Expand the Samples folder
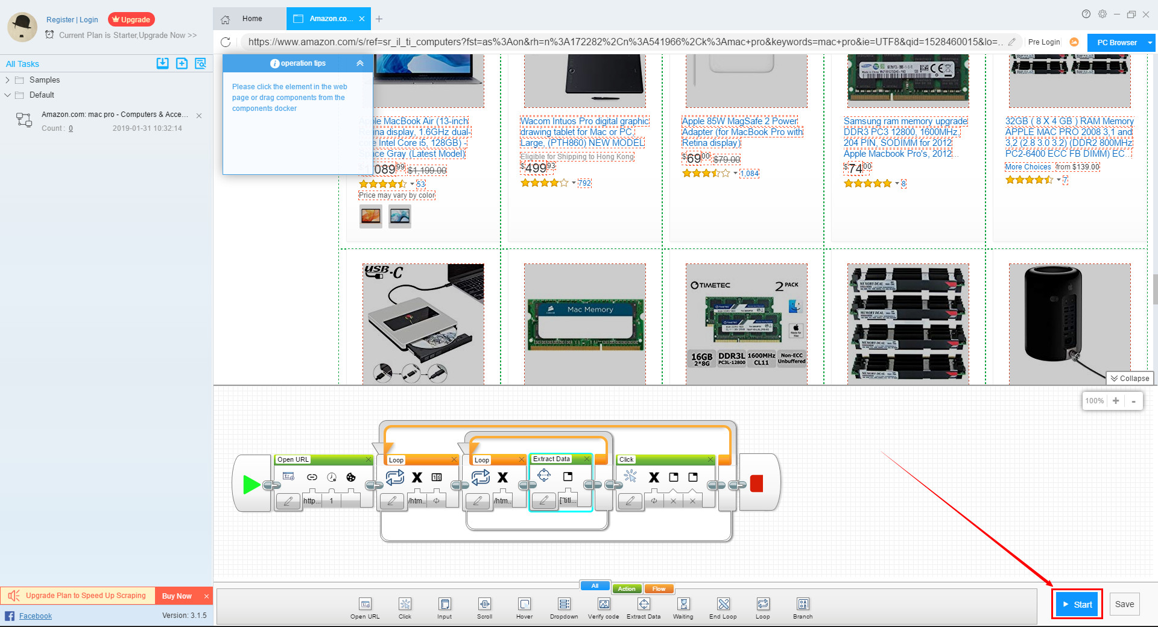 point(7,80)
